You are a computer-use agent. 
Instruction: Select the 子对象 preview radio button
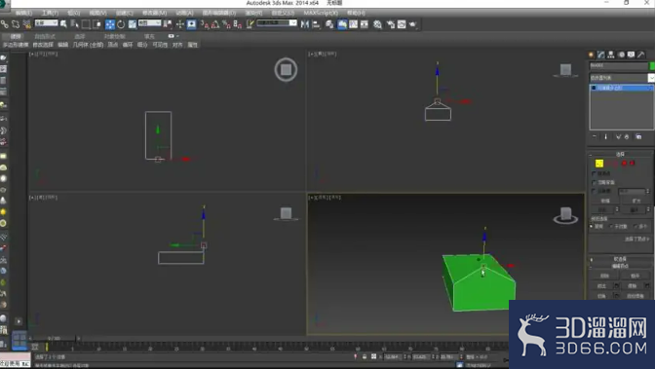coord(611,227)
